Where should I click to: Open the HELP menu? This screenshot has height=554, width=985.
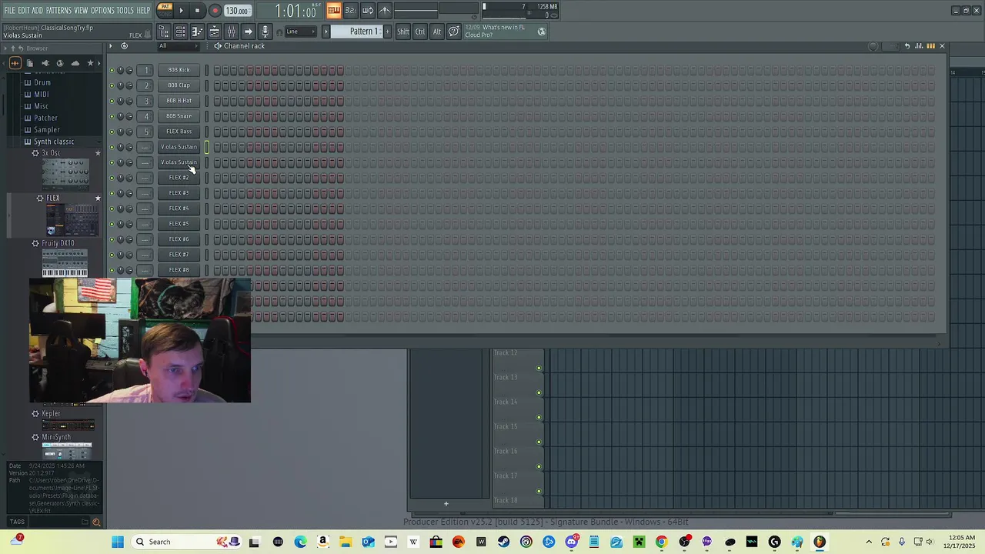[x=144, y=11]
